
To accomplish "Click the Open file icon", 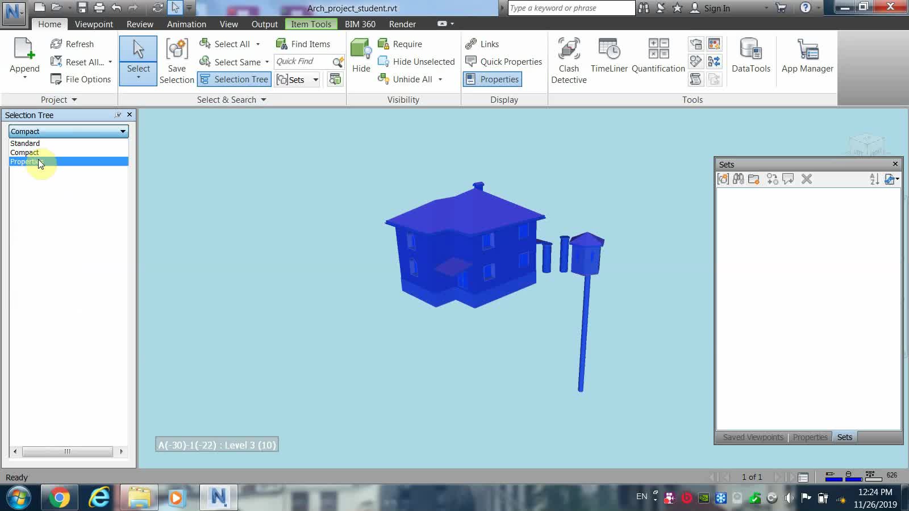I will coord(56,7).
